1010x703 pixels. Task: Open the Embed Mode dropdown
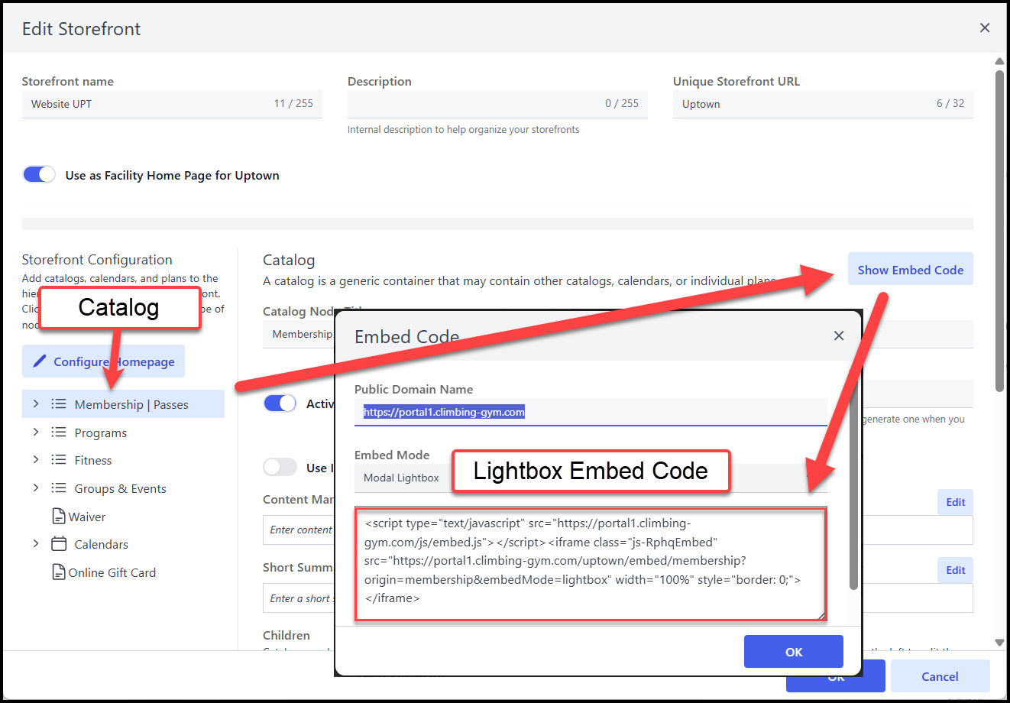[x=591, y=478]
